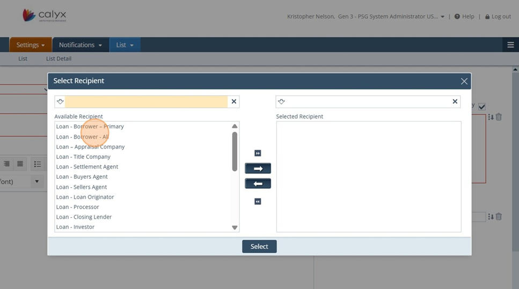Select Loan - Title Company recipient
Screen dimensions: 519x289
83,157
